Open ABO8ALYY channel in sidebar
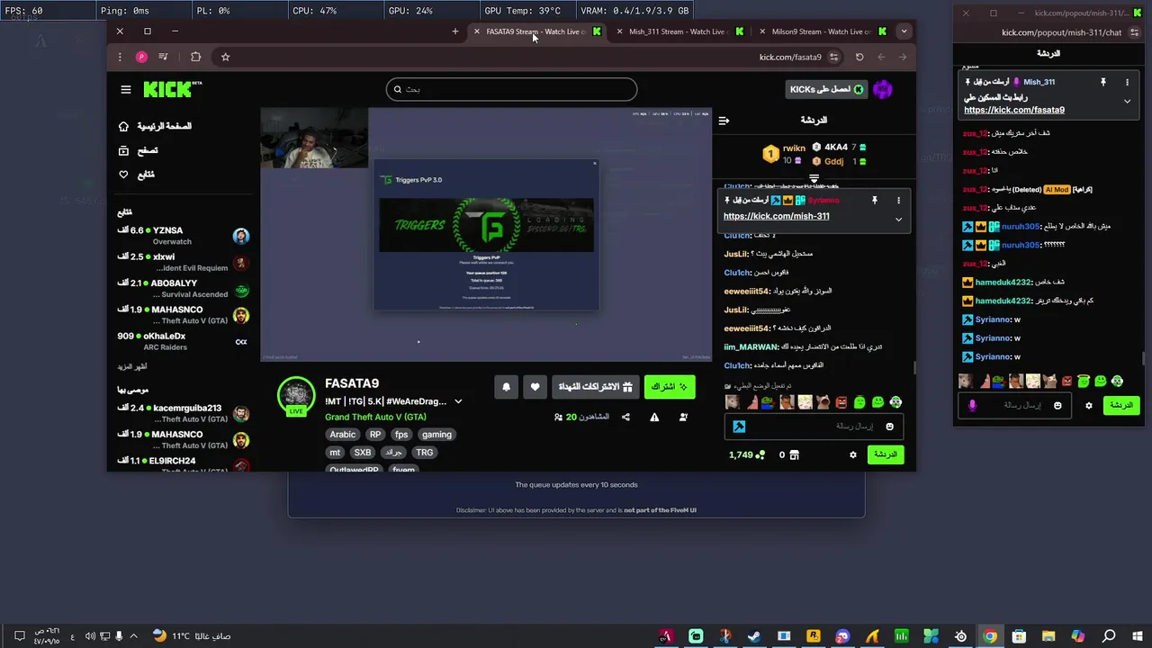The height and width of the screenshot is (648, 1152). (183, 289)
